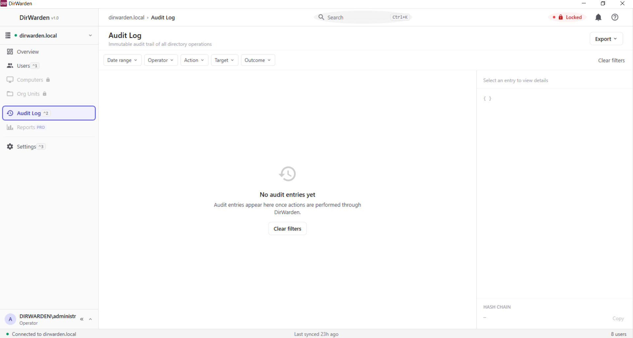The image size is (633, 338).
Task: Click the empty JSON braces in details panel
Action: click(488, 98)
